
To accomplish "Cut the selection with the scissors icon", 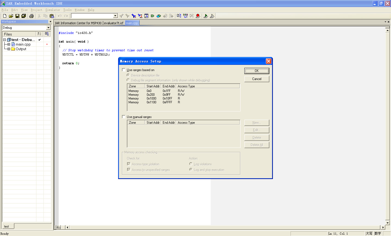I will [39, 16].
